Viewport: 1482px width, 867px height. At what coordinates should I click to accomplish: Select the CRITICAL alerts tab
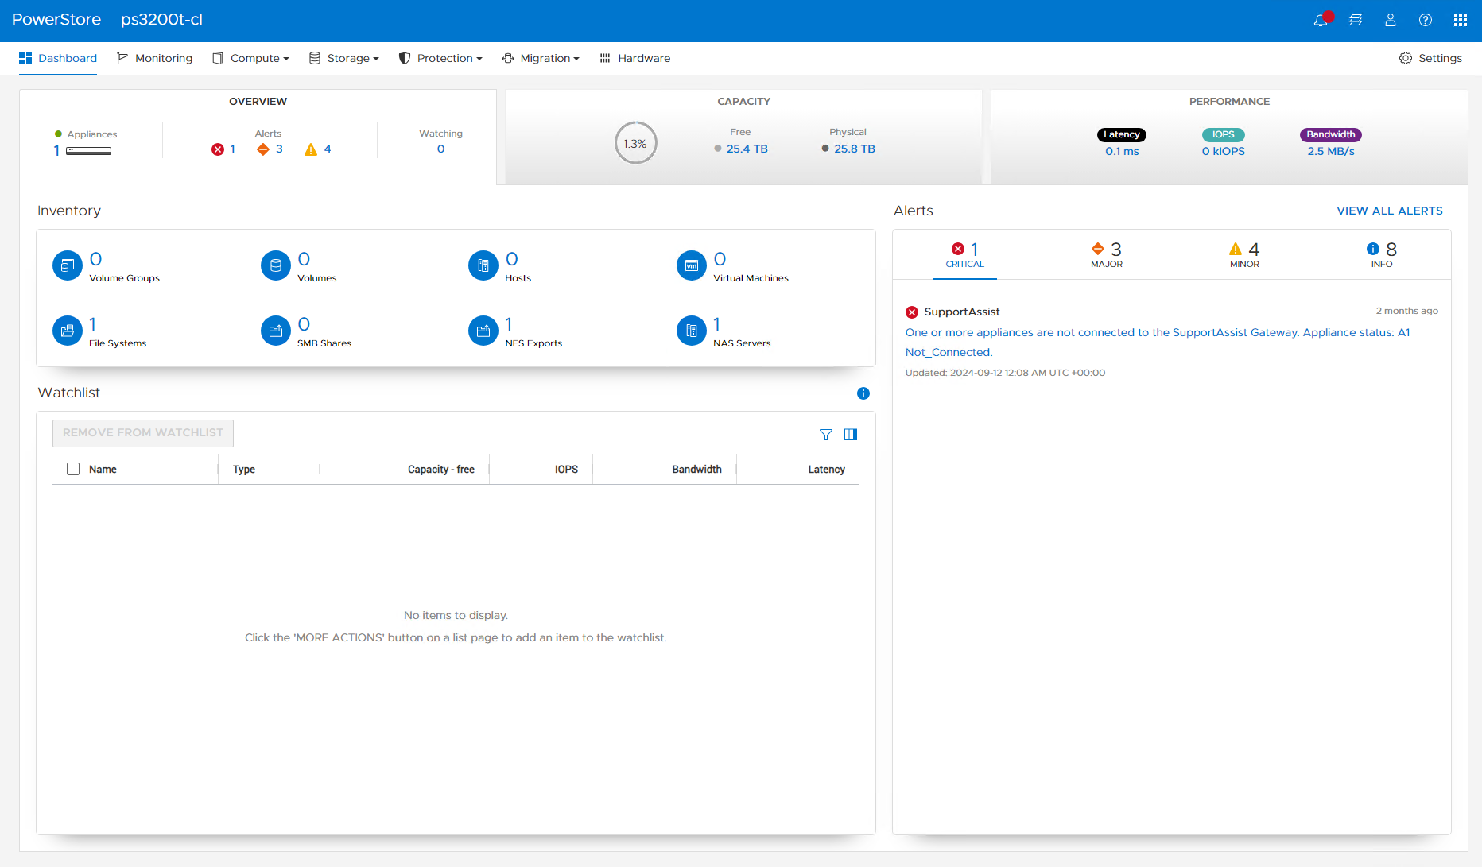(964, 255)
